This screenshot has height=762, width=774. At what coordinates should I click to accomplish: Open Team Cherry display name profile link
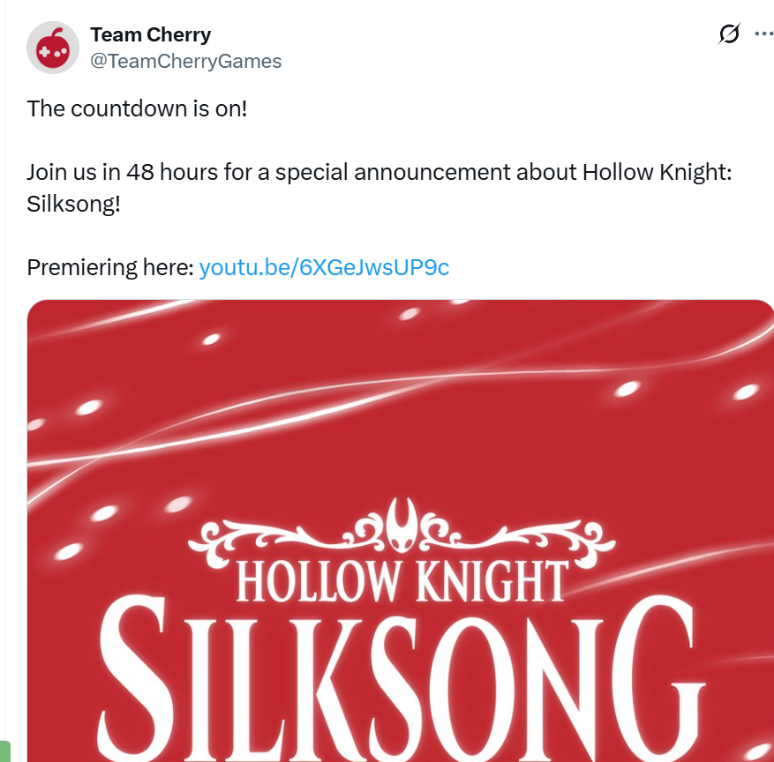(x=151, y=34)
